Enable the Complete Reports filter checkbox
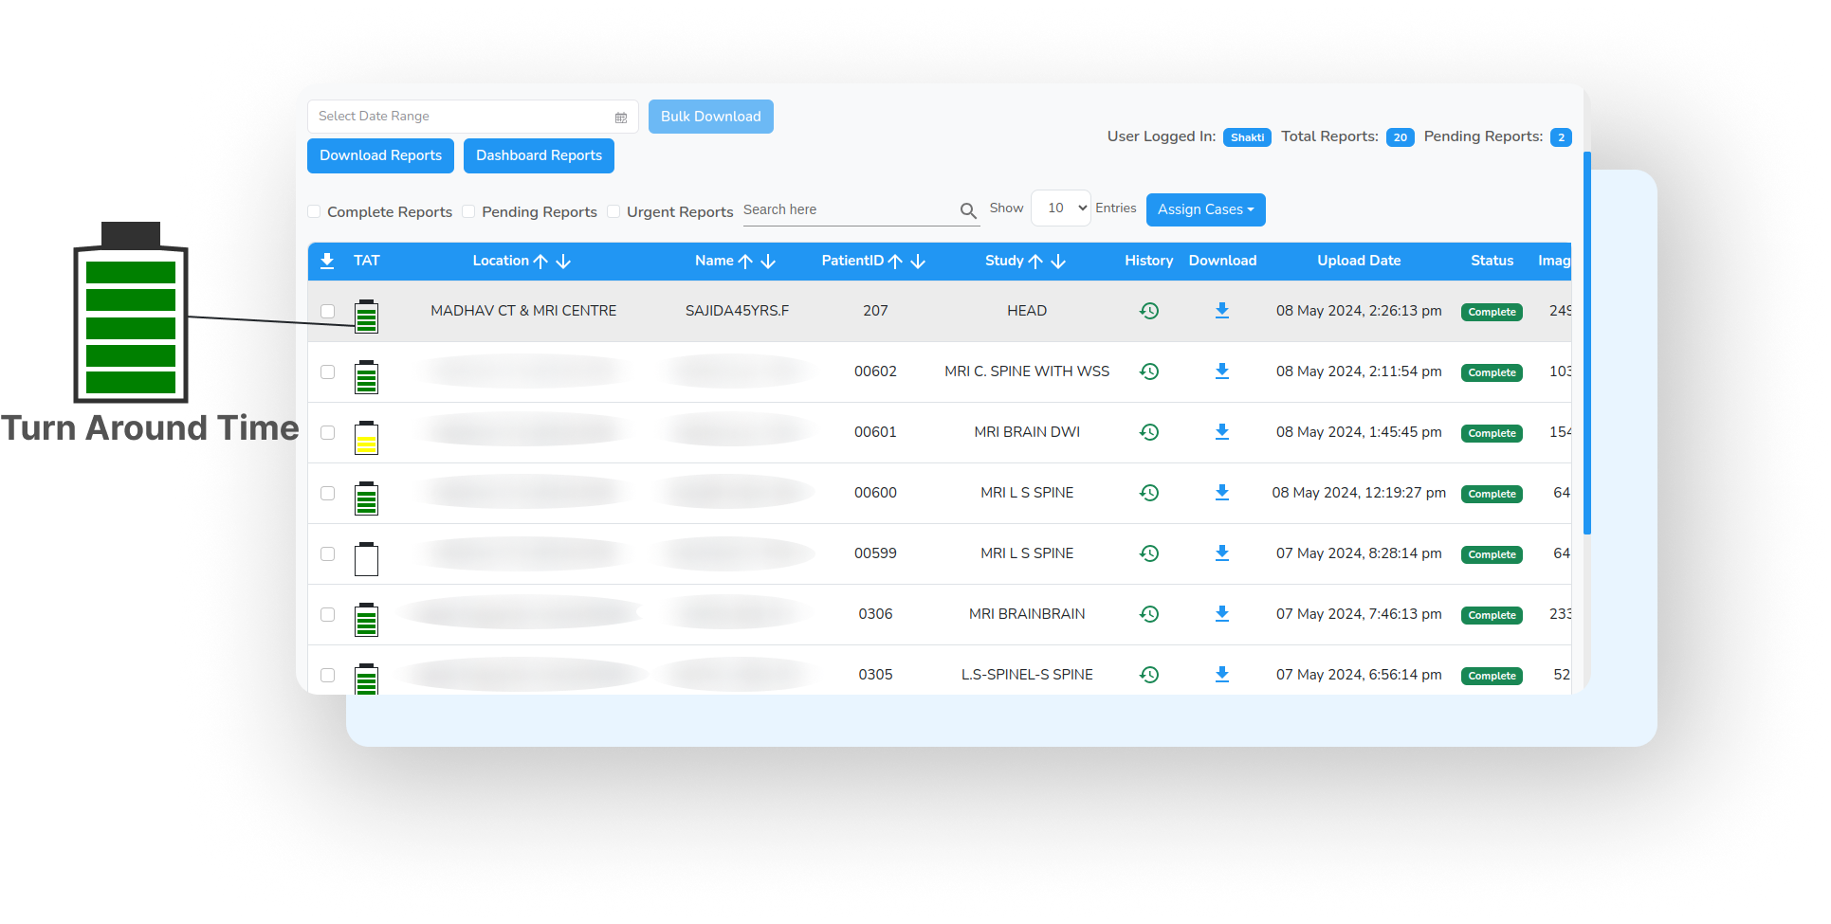Image resolution: width=1831 pixels, height=924 pixels. tap(314, 212)
